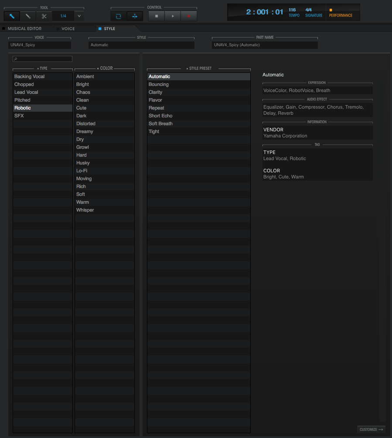Image resolution: width=392 pixels, height=438 pixels.
Task: Sort by Style Preset column header
Action: tap(199, 68)
